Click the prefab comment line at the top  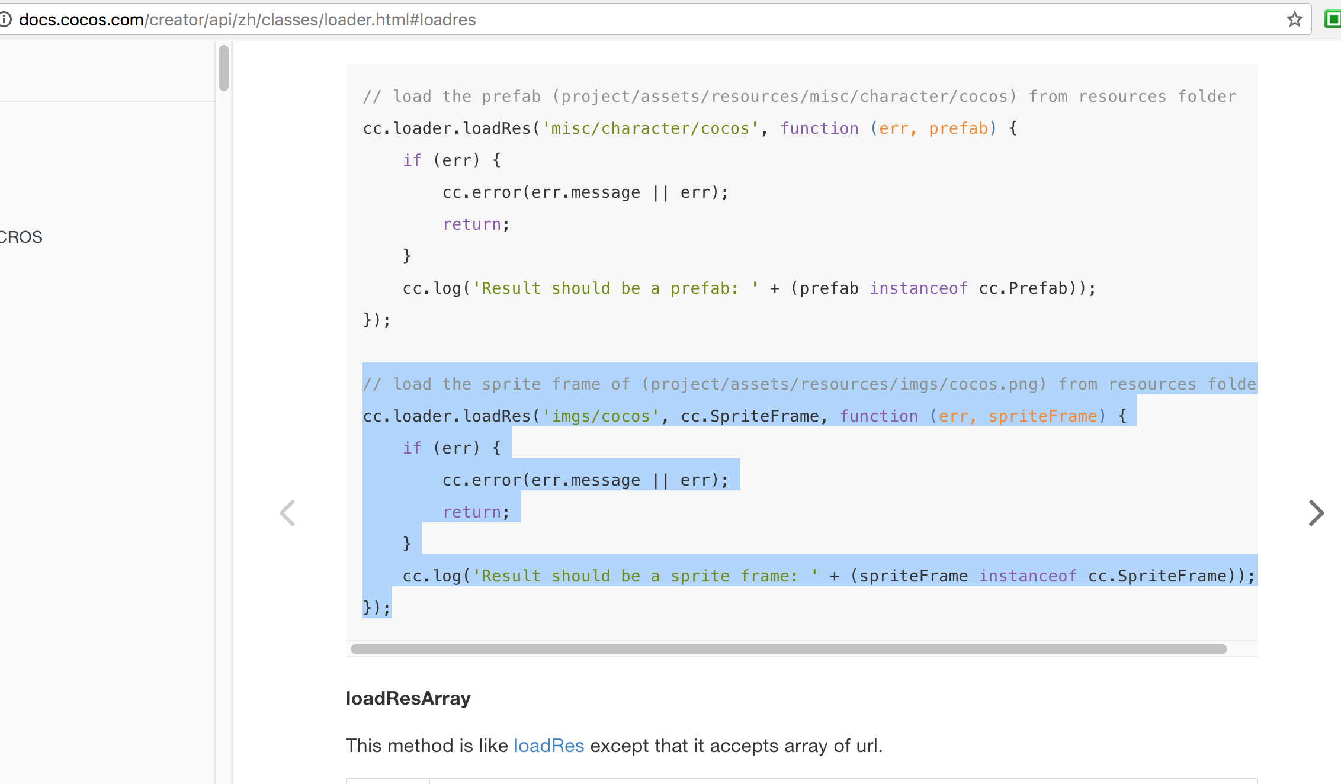point(800,97)
